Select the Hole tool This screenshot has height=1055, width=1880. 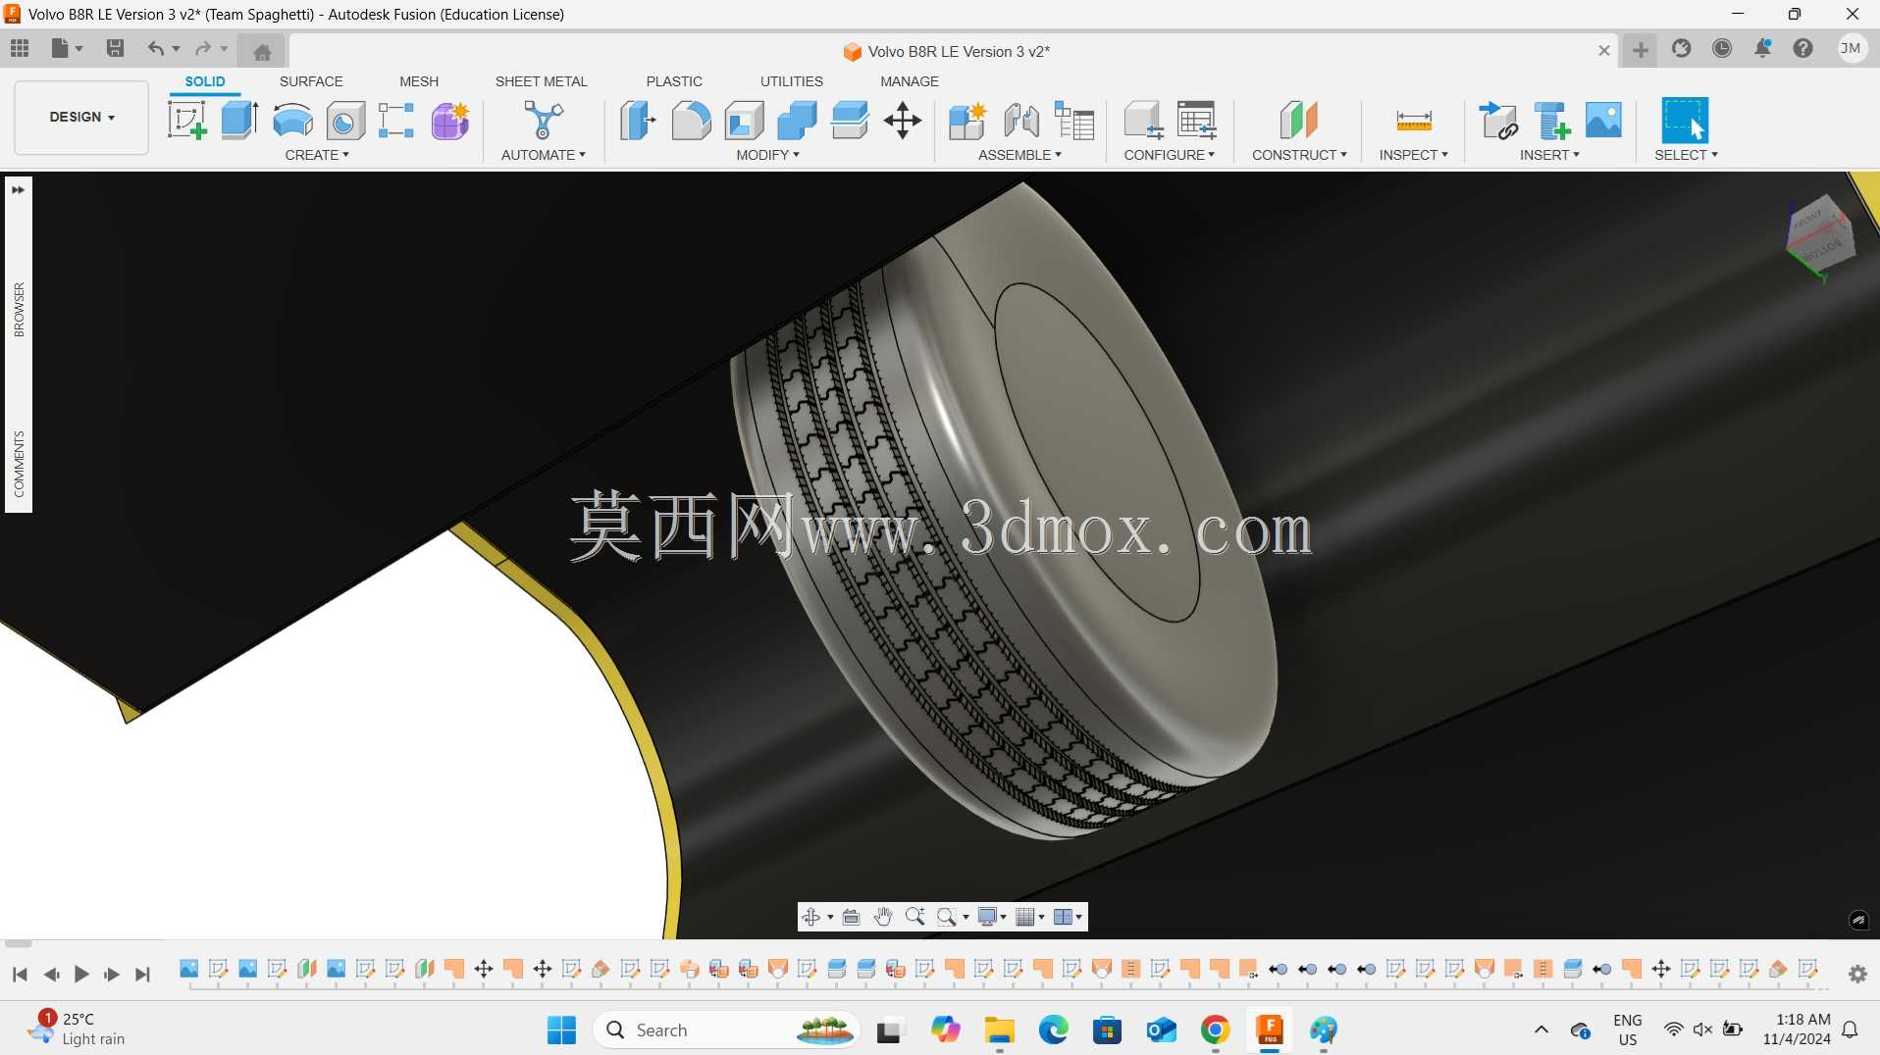[345, 121]
